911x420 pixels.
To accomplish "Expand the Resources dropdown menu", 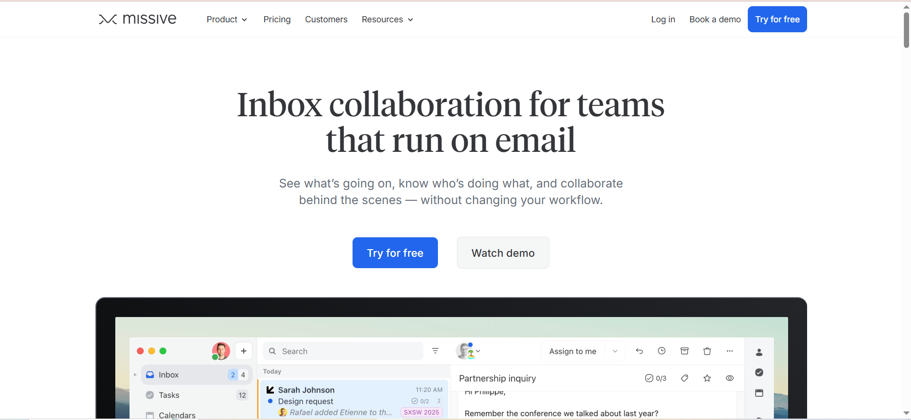I will tap(387, 19).
